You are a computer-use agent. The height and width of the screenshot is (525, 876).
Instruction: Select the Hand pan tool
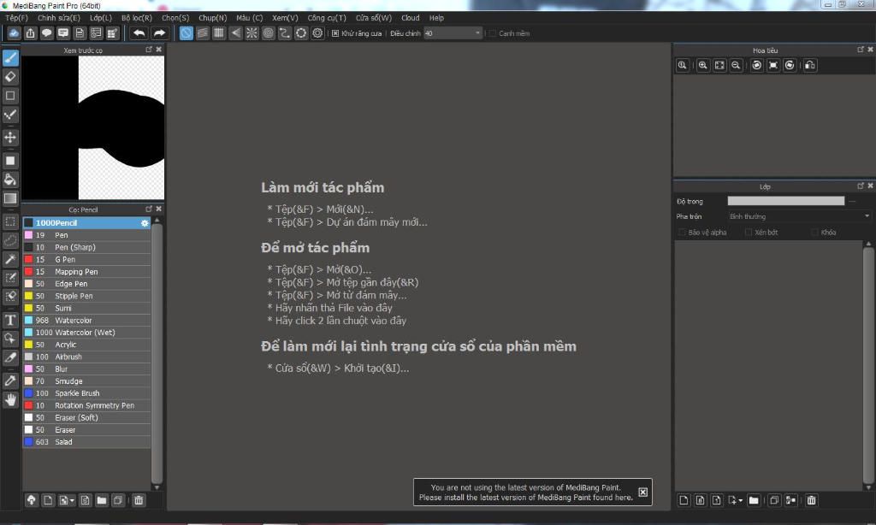point(10,400)
